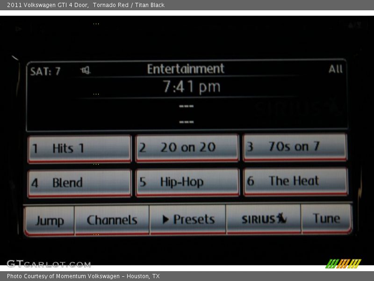The height and width of the screenshot is (281, 374).
Task: Open the Presets tab
Action: (188, 219)
